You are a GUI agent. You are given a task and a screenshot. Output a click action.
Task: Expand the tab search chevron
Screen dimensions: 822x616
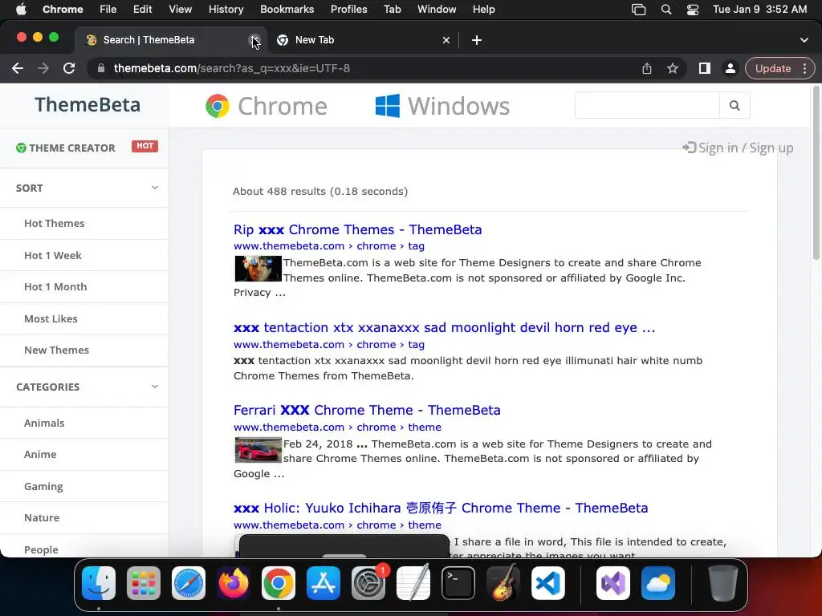tap(804, 40)
